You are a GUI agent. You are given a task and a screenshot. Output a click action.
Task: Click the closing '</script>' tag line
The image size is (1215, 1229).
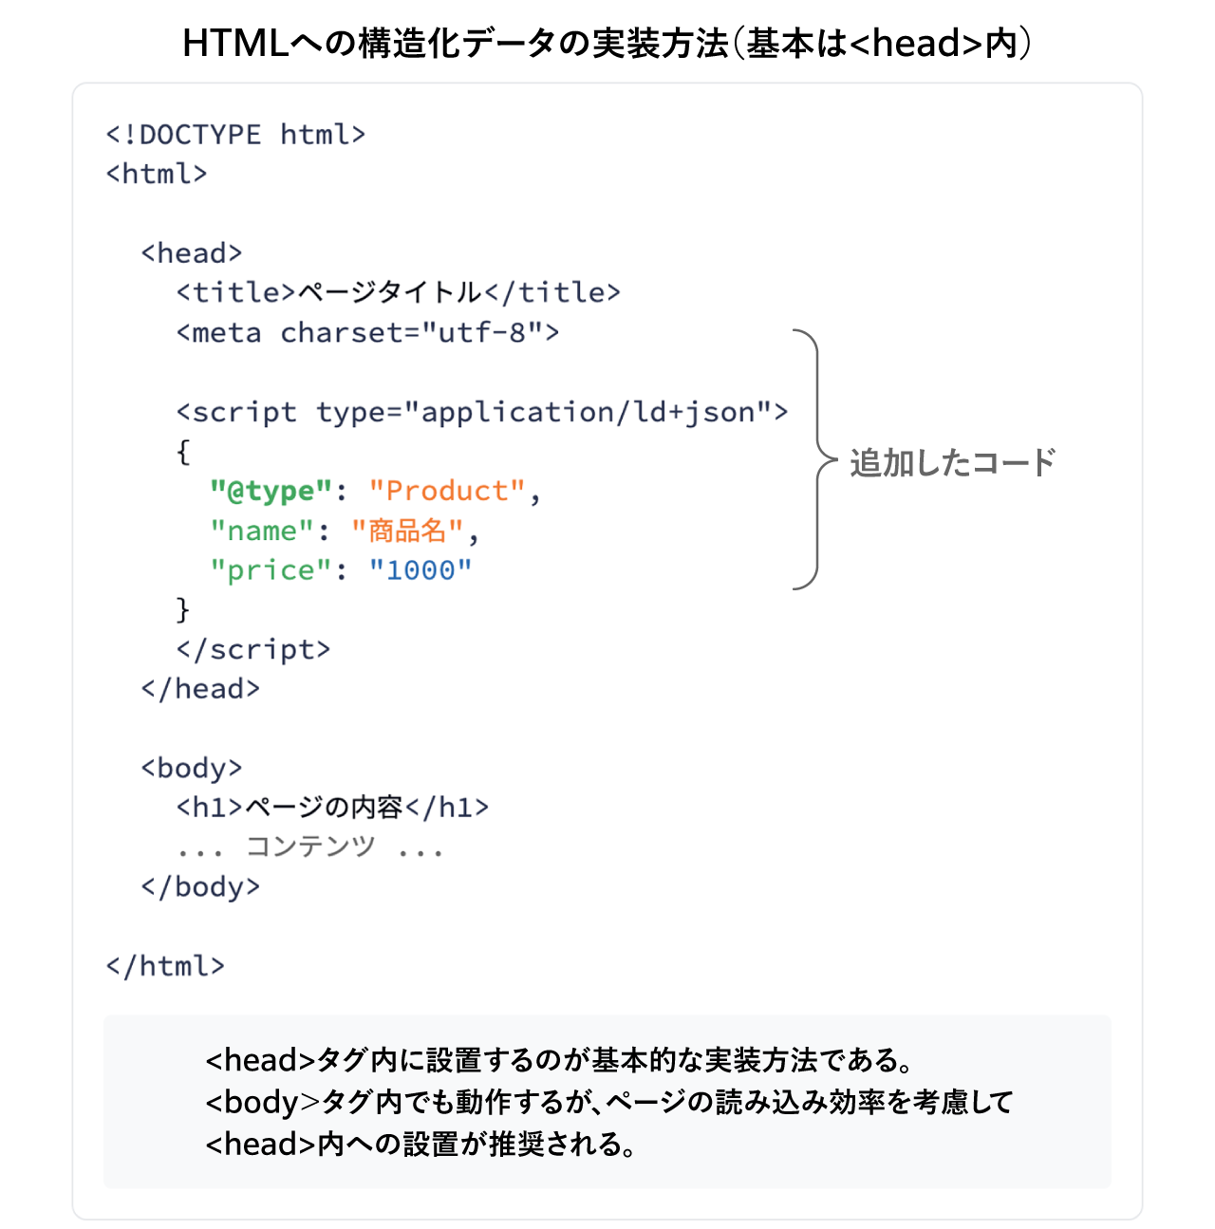coord(253,650)
